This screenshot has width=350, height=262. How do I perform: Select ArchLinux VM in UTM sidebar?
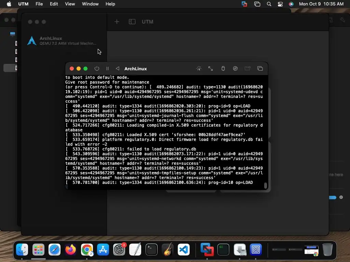click(64, 41)
